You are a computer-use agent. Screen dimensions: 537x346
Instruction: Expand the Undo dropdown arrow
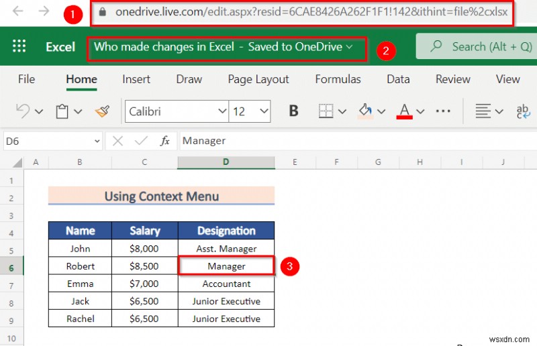(39, 111)
